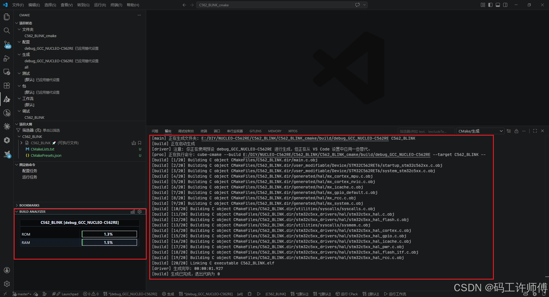549x297 pixels.
Task: Open the Run and Debug view
Action: (x=7, y=58)
